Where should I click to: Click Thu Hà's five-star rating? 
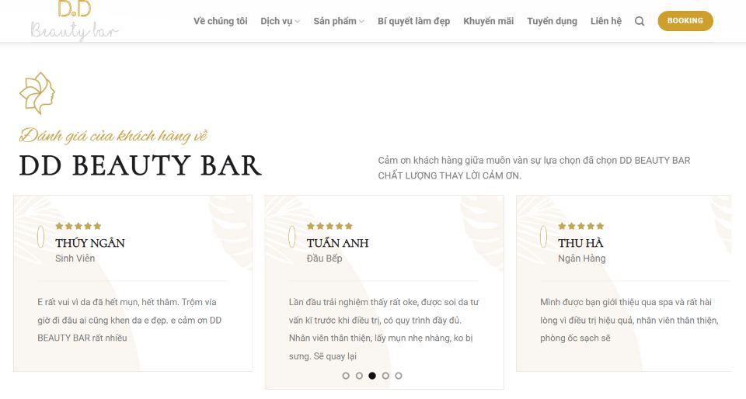pyautogui.click(x=581, y=226)
